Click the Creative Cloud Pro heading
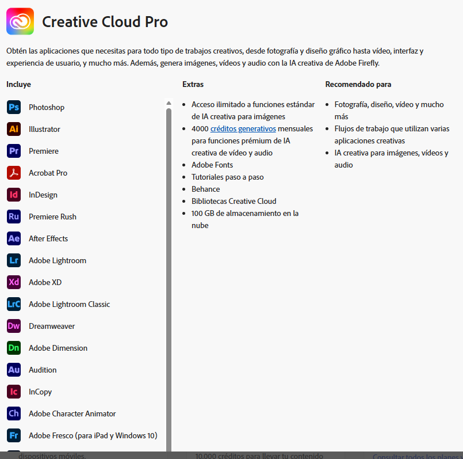 tap(105, 21)
